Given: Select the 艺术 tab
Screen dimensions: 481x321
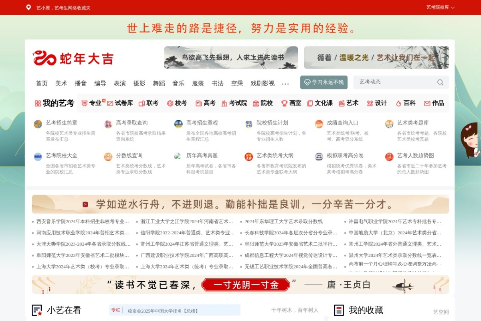Looking at the screenshot, I should 348,103.
